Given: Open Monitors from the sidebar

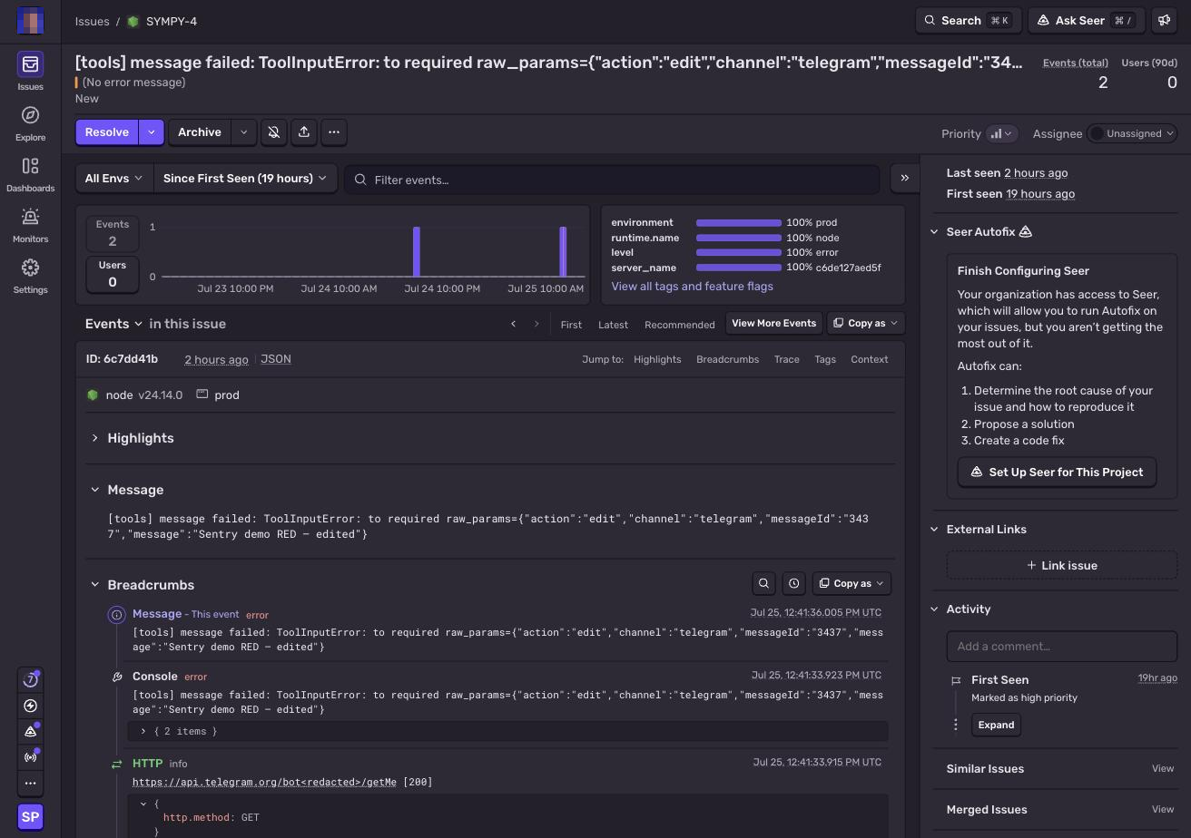Looking at the screenshot, I should tap(30, 225).
